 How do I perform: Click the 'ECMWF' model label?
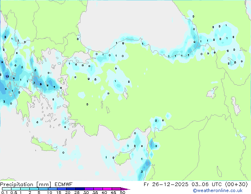pyautogui.click(x=64, y=184)
